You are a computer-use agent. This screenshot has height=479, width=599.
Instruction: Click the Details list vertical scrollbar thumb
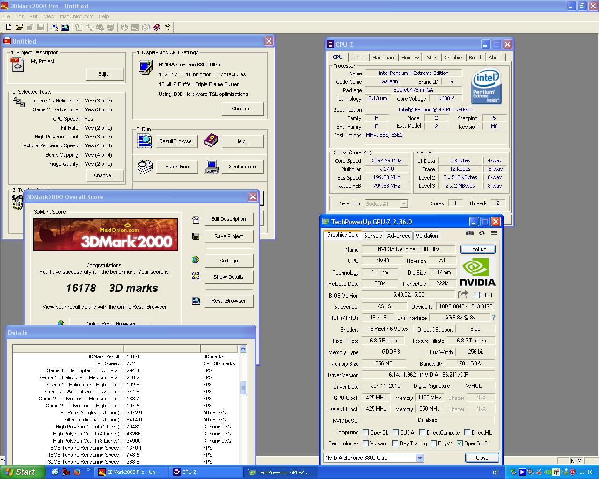point(243,388)
